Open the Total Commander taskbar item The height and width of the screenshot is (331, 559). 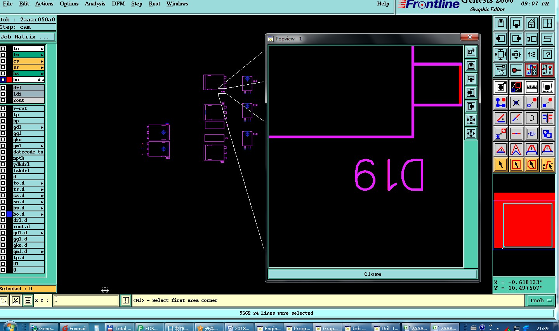[119, 328]
